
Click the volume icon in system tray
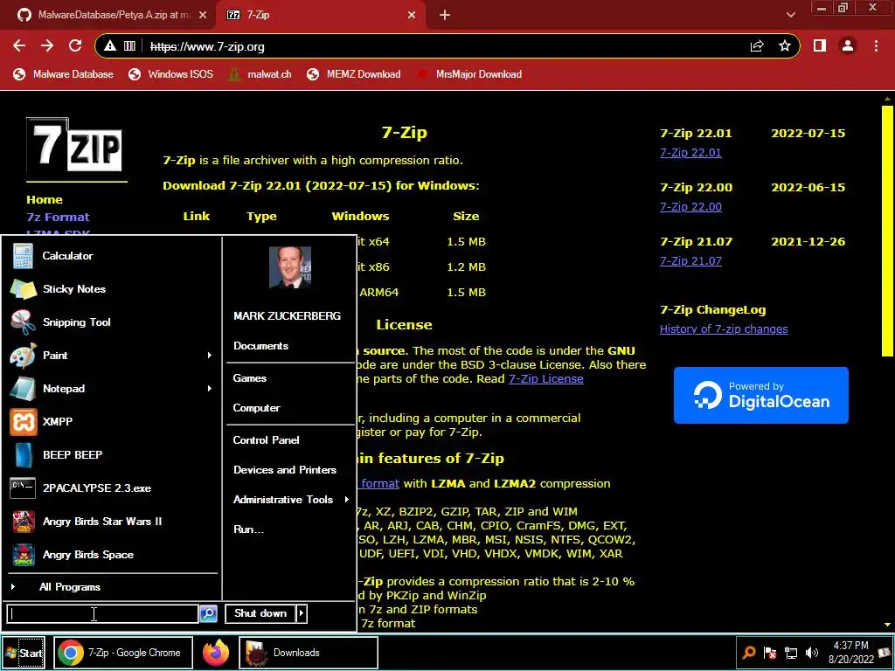point(812,653)
